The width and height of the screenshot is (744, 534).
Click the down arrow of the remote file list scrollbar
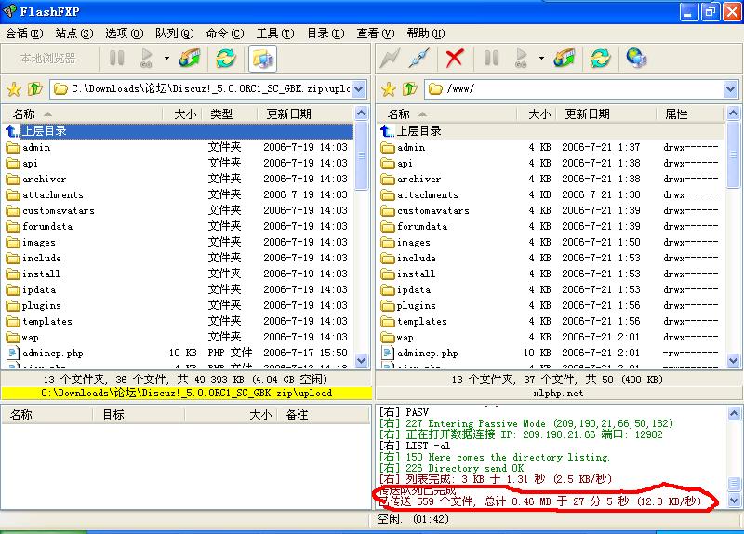(x=733, y=361)
